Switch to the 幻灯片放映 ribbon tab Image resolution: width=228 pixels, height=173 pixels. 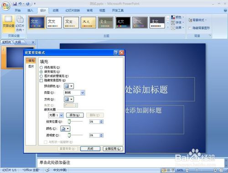[73, 11]
